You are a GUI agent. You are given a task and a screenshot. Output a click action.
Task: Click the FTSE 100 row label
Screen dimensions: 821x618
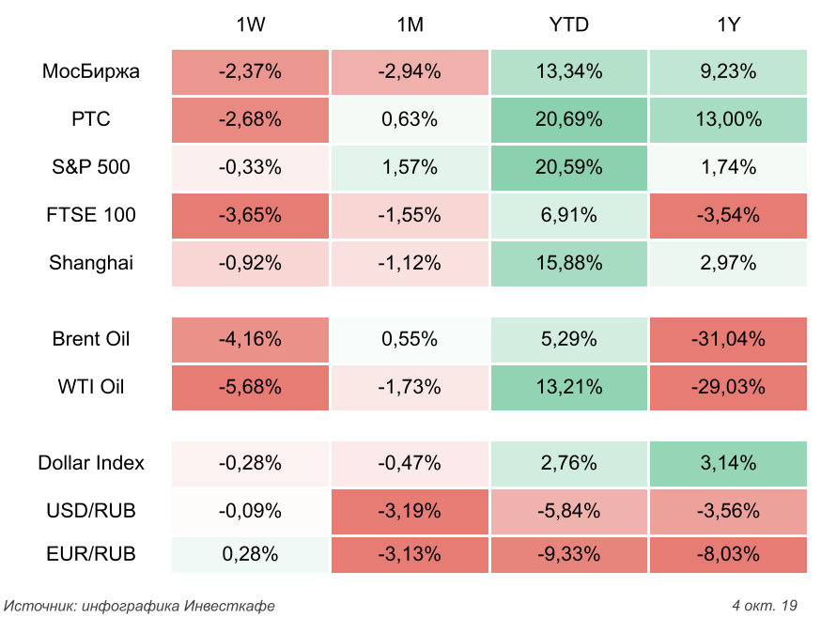(x=91, y=215)
